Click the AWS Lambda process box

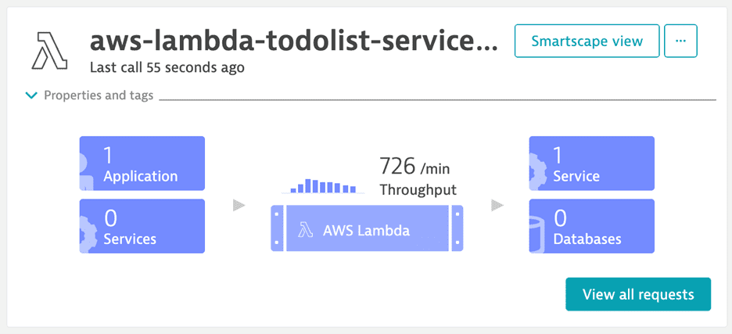[367, 228]
